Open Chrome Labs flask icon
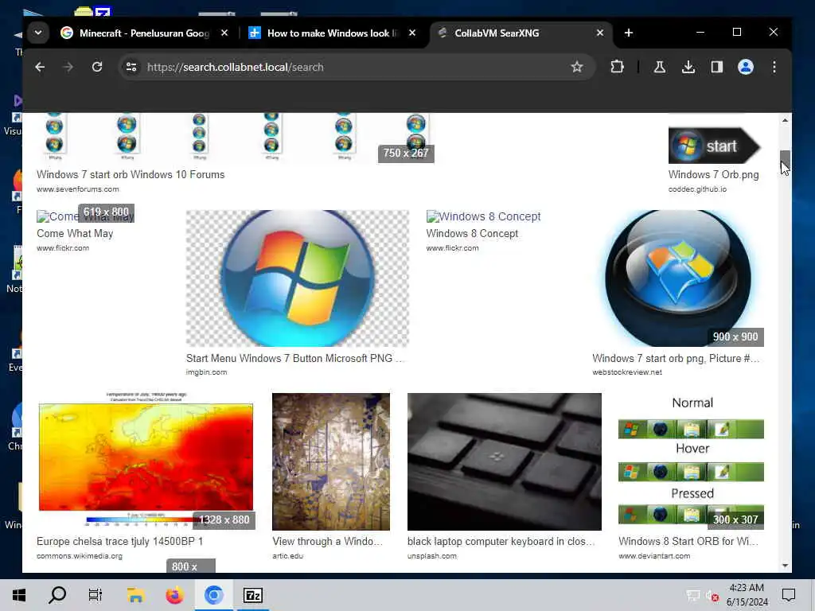815x611 pixels. pos(660,67)
